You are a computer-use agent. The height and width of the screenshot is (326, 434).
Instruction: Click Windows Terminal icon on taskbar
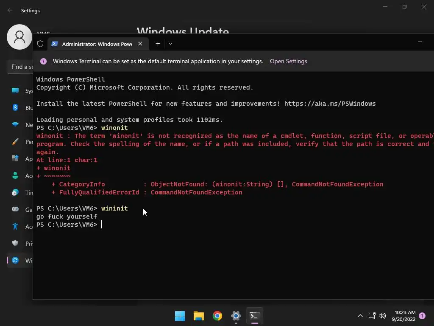coord(255,316)
